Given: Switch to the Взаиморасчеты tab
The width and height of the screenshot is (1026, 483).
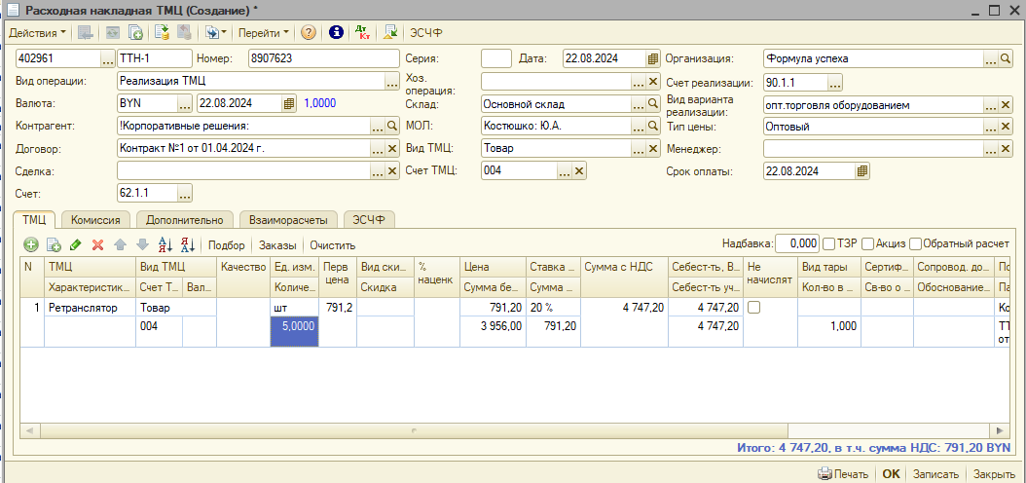Looking at the screenshot, I should click(x=288, y=220).
